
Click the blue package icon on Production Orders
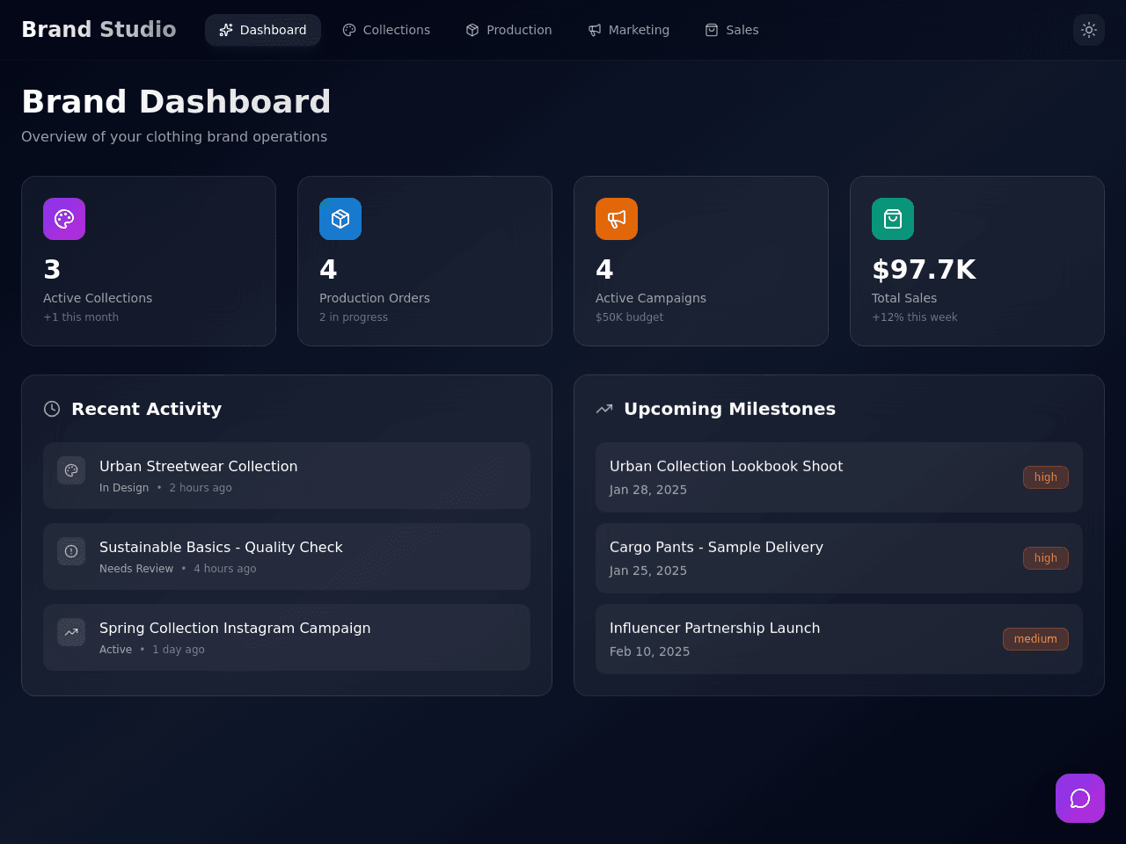340,219
